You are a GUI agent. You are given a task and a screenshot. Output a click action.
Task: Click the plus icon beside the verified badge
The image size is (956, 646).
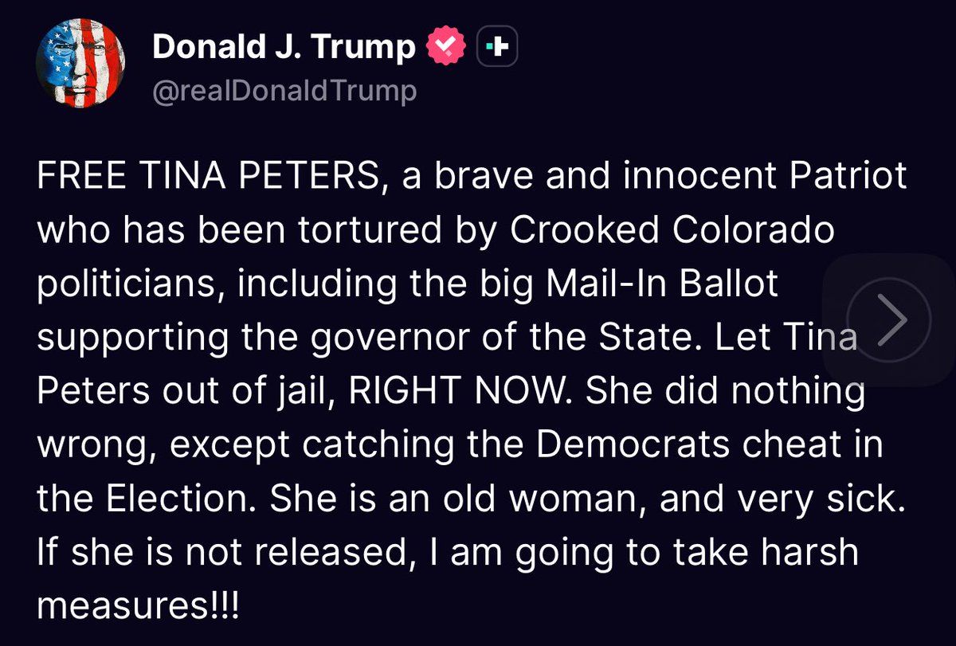(x=496, y=49)
